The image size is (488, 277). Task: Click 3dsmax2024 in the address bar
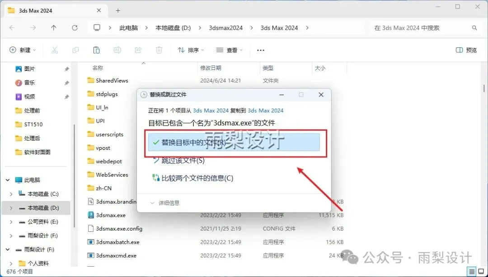[x=225, y=28]
